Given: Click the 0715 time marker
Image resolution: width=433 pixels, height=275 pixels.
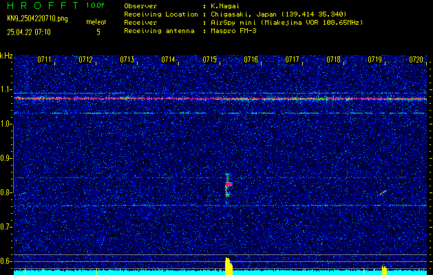Looking at the screenshot, I should 209,60.
